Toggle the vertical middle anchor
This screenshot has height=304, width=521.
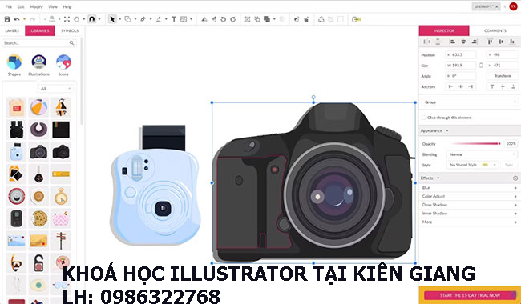503,86
